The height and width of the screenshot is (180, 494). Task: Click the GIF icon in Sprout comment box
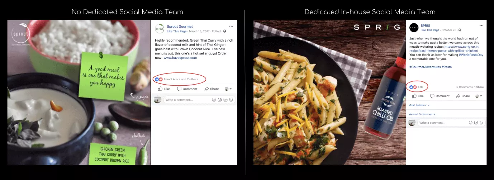coord(225,100)
